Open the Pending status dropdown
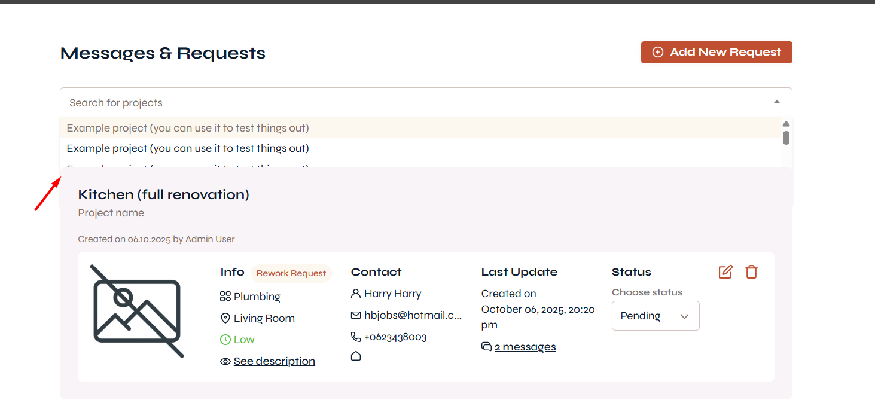The image size is (875, 415). coord(656,316)
